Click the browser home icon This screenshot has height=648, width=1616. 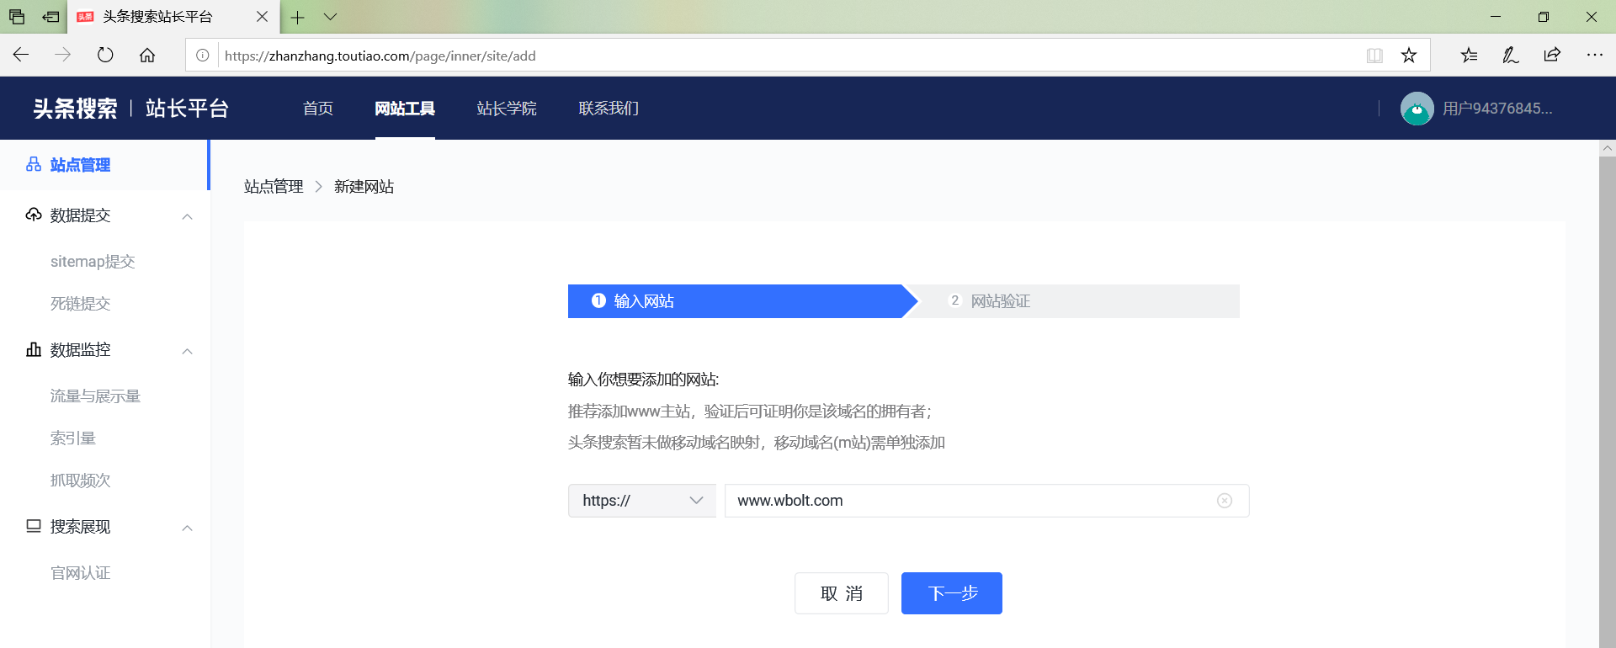(147, 56)
